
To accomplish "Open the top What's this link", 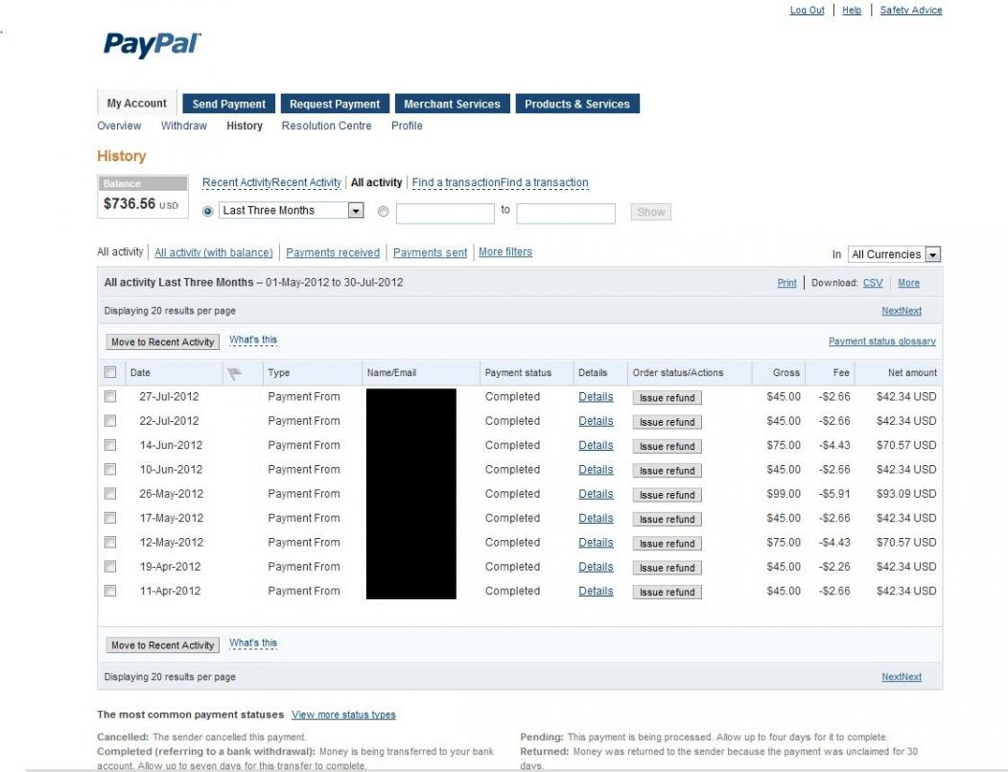I will point(253,340).
